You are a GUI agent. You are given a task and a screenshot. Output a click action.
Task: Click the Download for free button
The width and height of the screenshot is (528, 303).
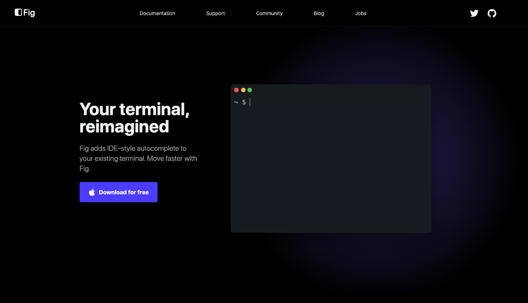119,192
